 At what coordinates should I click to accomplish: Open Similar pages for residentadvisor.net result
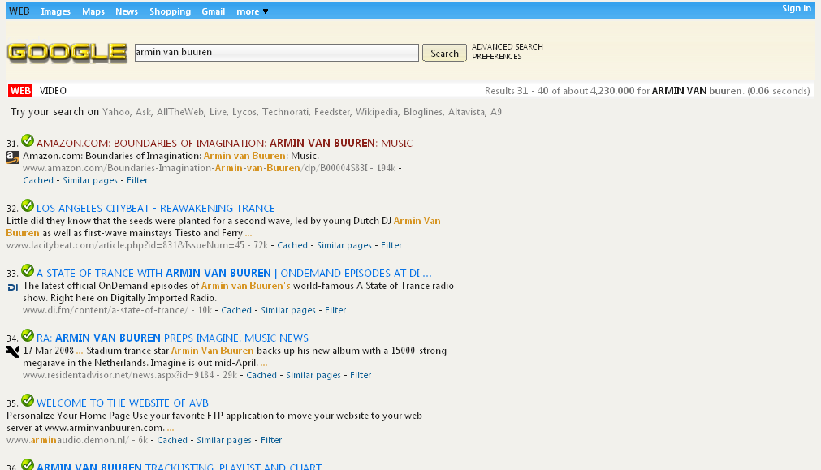313,375
